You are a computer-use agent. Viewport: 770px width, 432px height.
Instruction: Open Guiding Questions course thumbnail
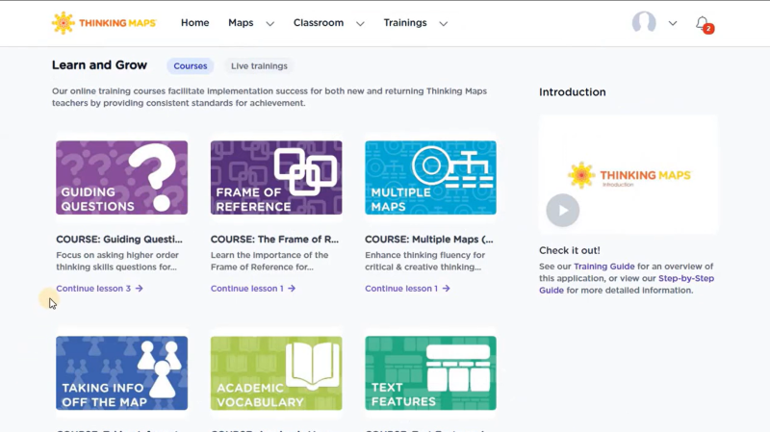[121, 177]
